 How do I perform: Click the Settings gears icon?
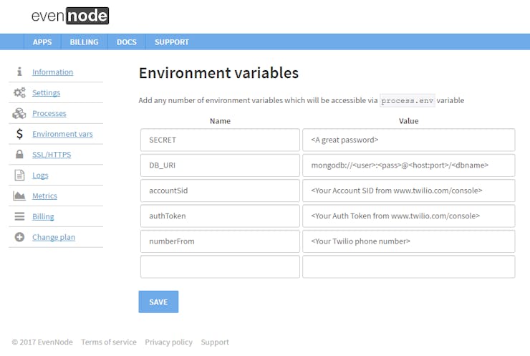coord(19,92)
